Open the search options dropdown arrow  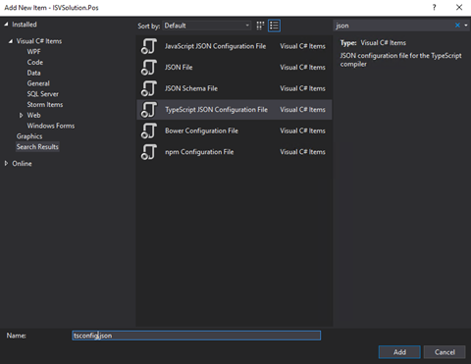click(x=466, y=26)
